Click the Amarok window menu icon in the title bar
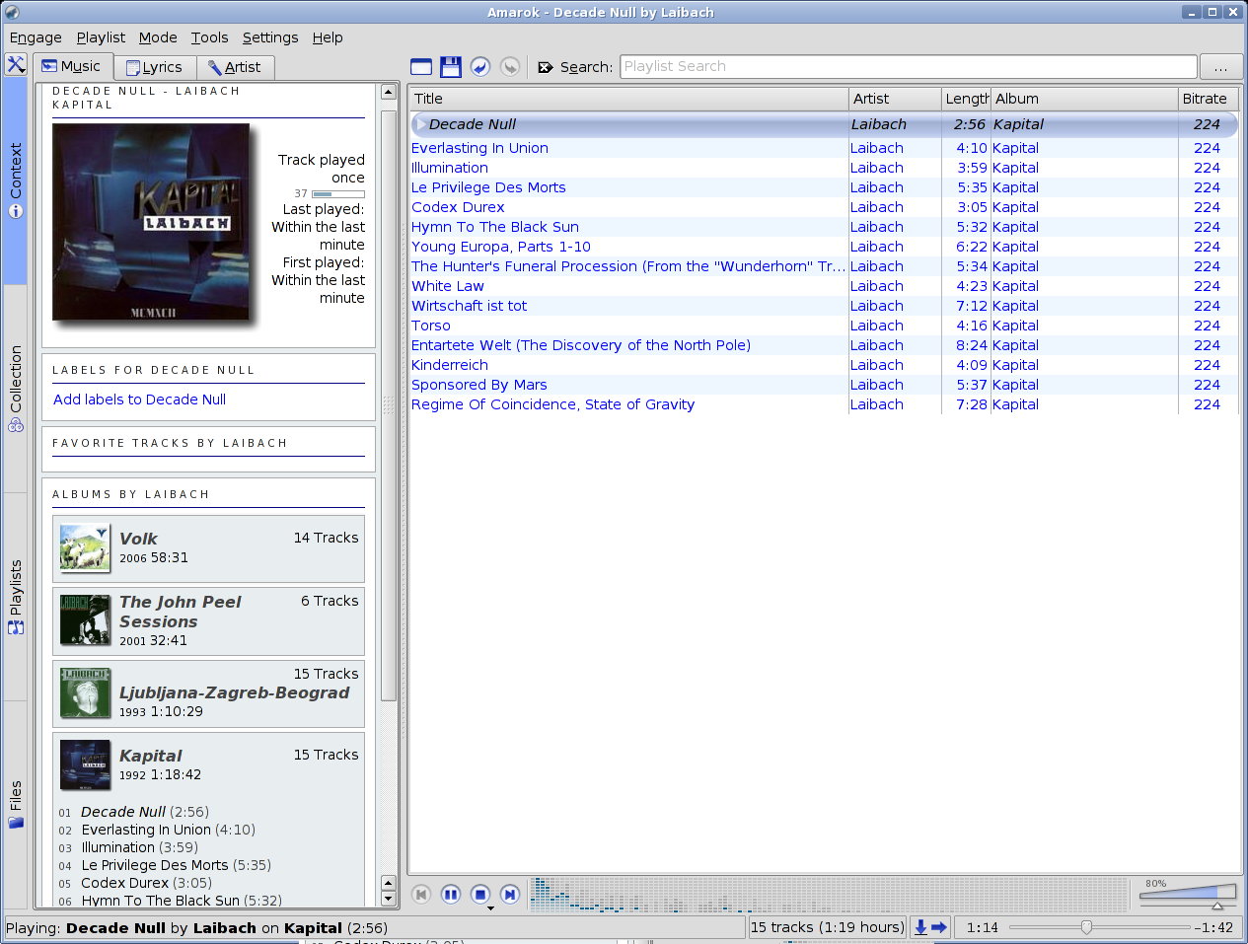Image resolution: width=1248 pixels, height=944 pixels. [x=12, y=12]
